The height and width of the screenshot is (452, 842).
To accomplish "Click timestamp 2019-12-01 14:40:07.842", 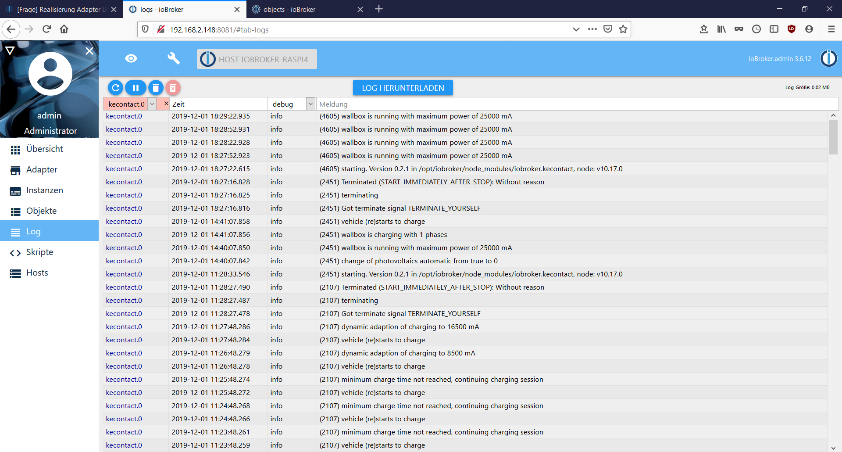I will coord(211,261).
